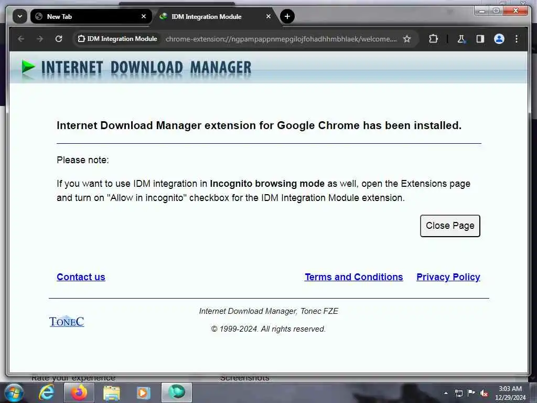Viewport: 537px width, 403px height.
Task: Open the Chrome profile avatar
Action: [x=499, y=39]
